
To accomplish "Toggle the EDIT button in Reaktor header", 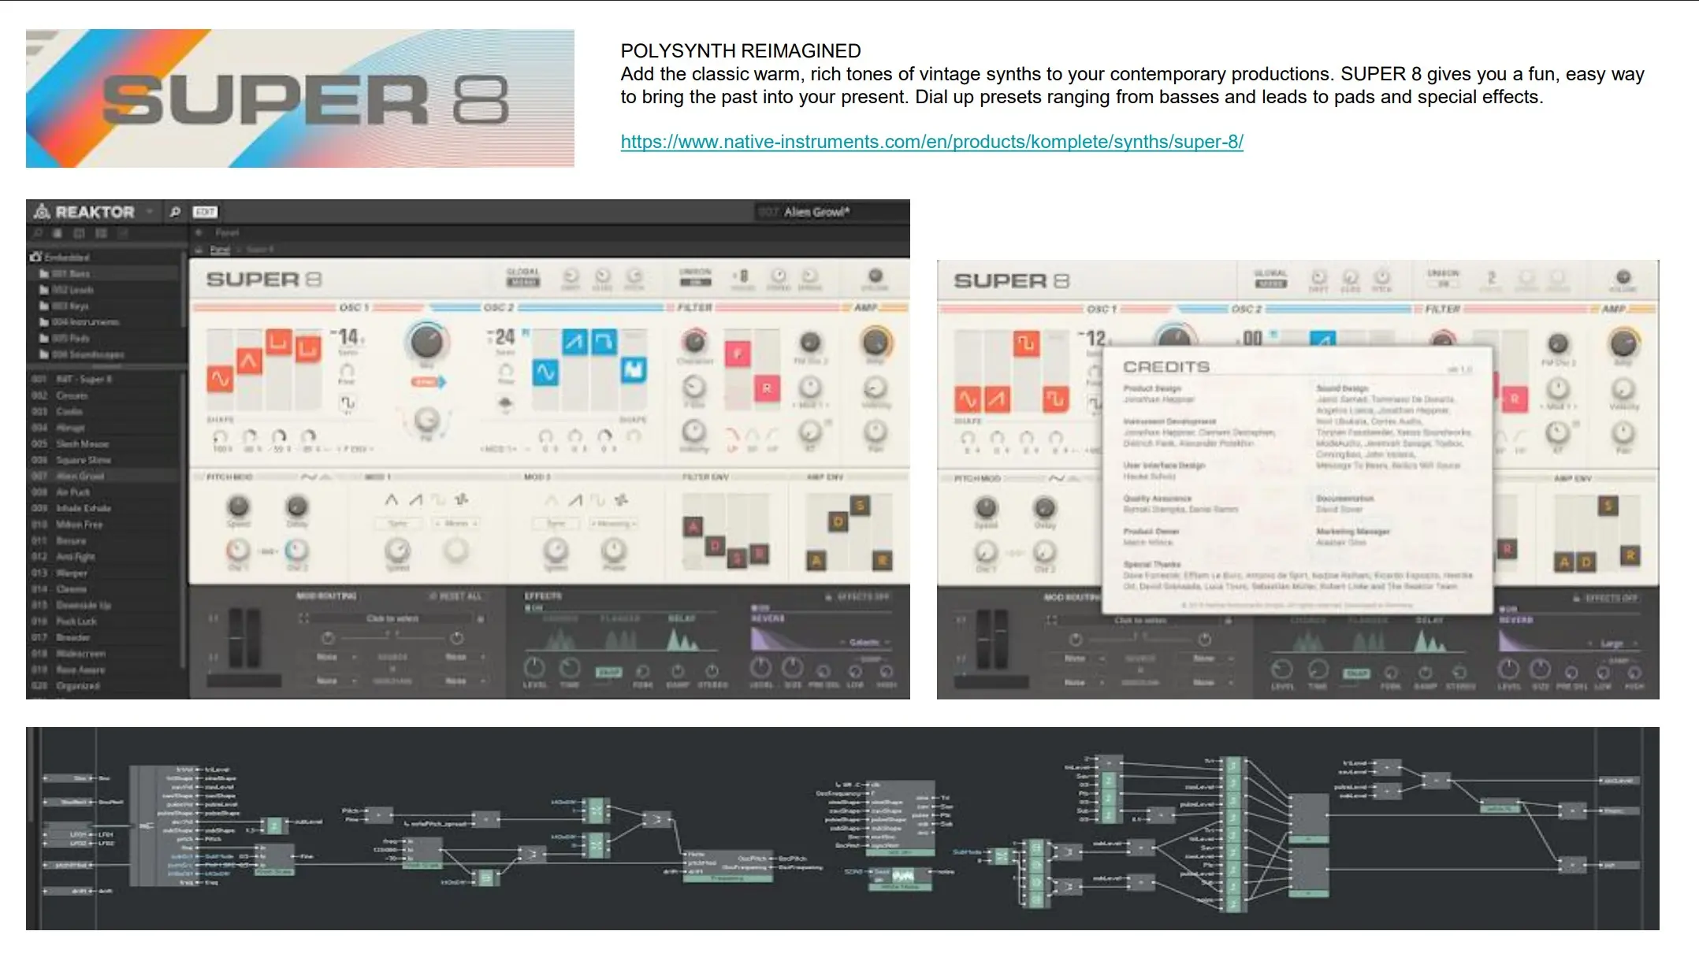I will (205, 212).
